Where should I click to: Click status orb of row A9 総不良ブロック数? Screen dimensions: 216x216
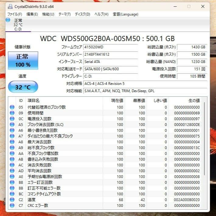(12, 148)
